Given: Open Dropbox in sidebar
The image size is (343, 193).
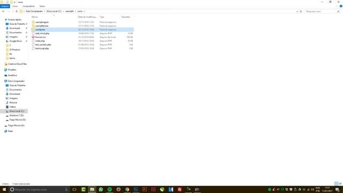Looking at the screenshot, I should click(x=12, y=70).
